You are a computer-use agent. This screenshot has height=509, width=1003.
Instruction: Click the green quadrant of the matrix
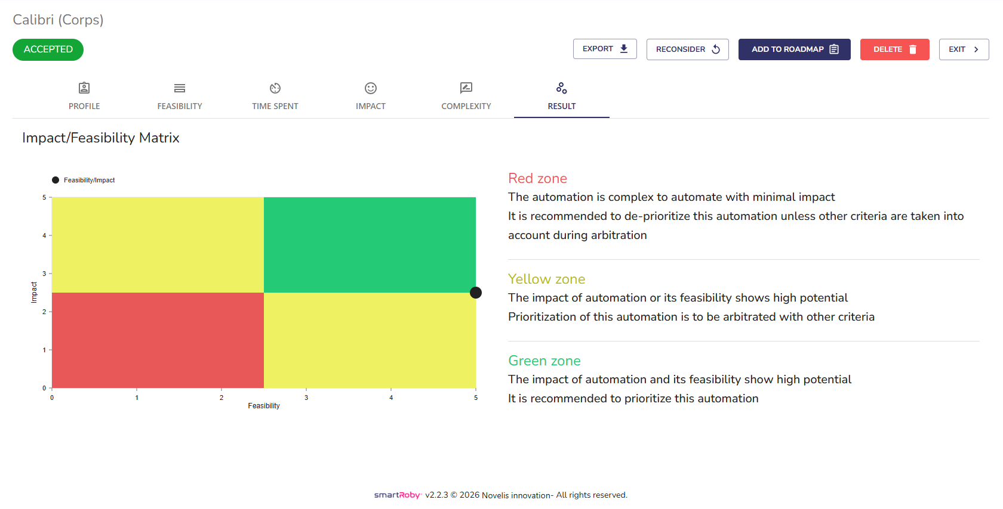point(370,244)
